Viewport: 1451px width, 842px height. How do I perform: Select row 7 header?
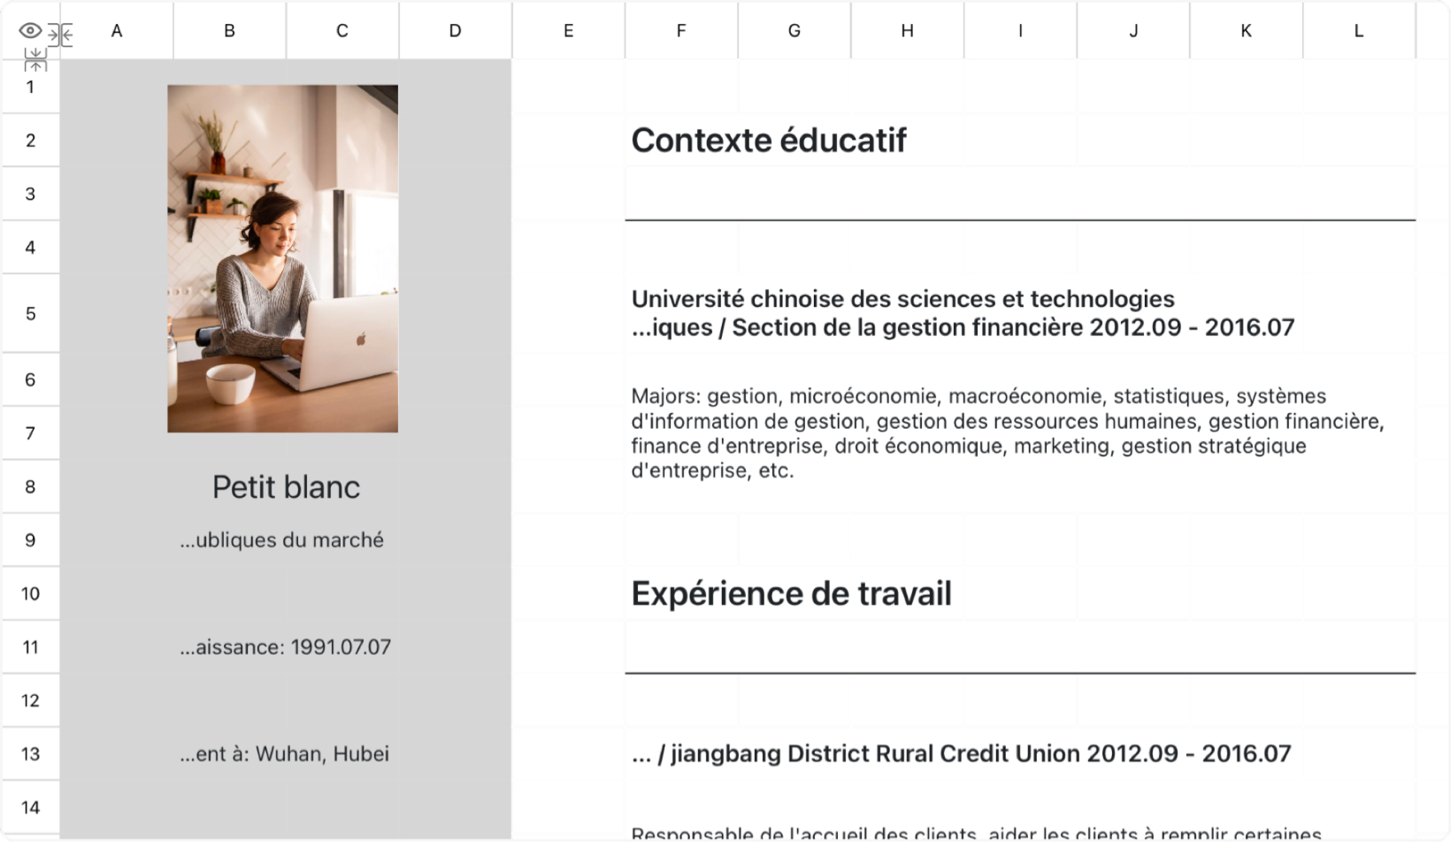tap(30, 433)
